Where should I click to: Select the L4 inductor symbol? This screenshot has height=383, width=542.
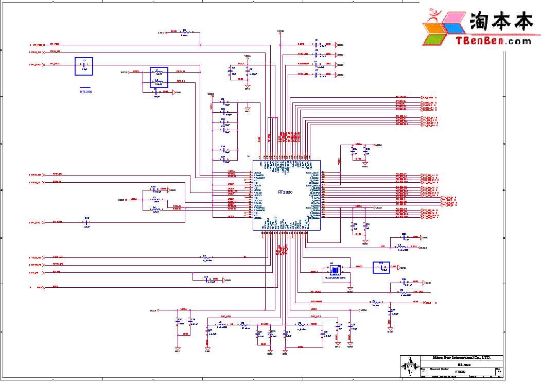156,210
